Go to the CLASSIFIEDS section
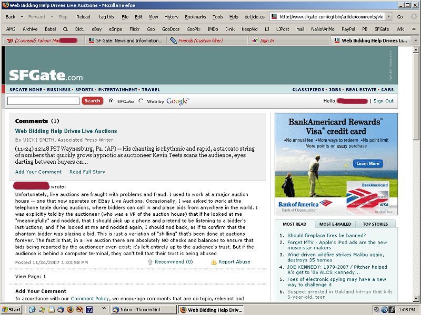 [308, 89]
